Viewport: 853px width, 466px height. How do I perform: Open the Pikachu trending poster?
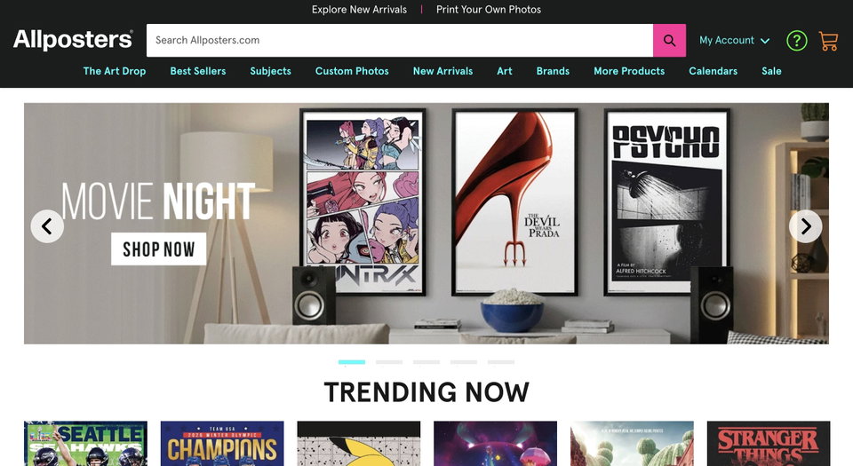coord(358,443)
